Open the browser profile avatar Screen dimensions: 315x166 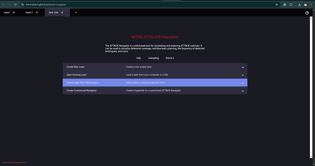point(306,4)
